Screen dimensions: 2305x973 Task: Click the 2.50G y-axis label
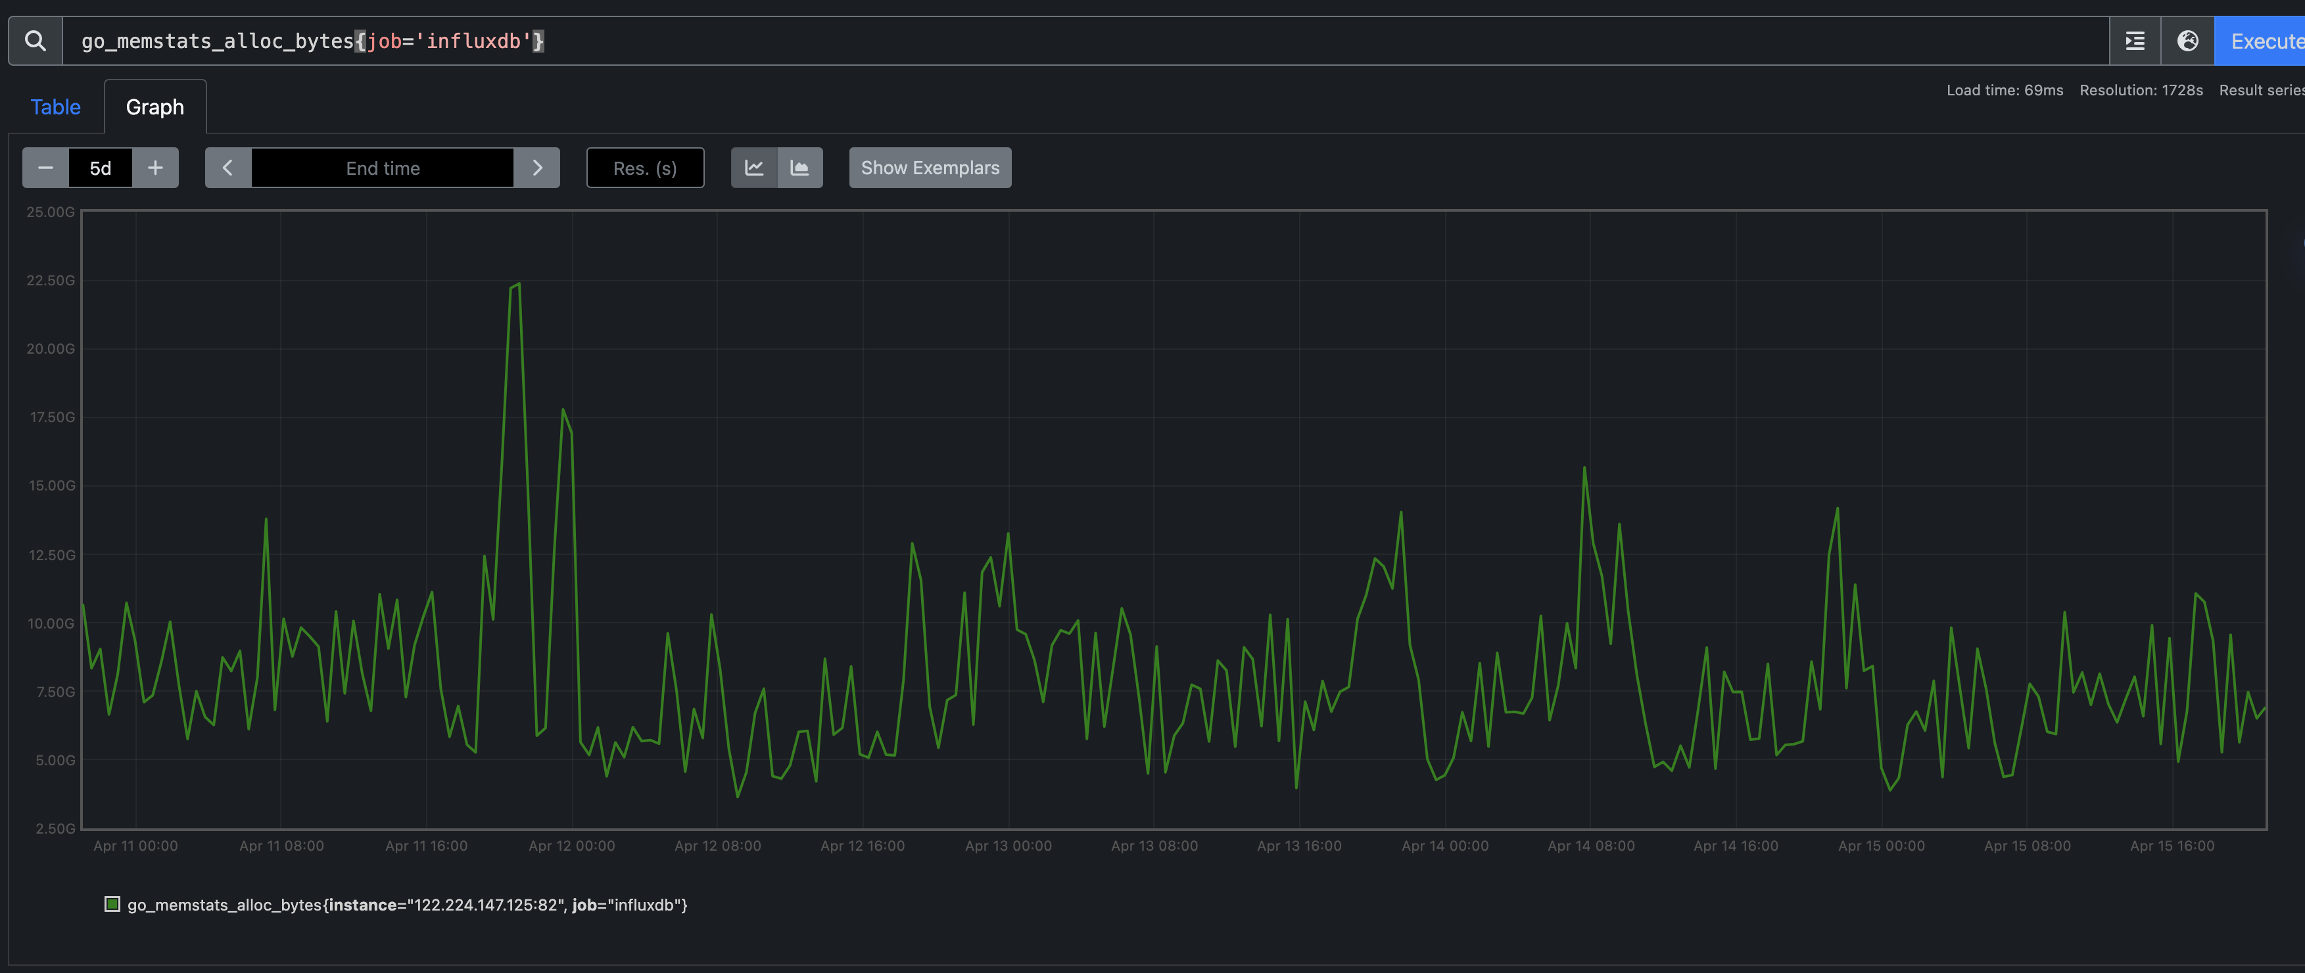(x=55, y=829)
